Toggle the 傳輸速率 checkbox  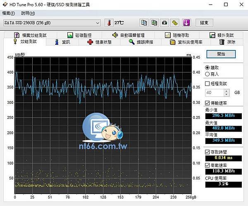click(x=207, y=103)
